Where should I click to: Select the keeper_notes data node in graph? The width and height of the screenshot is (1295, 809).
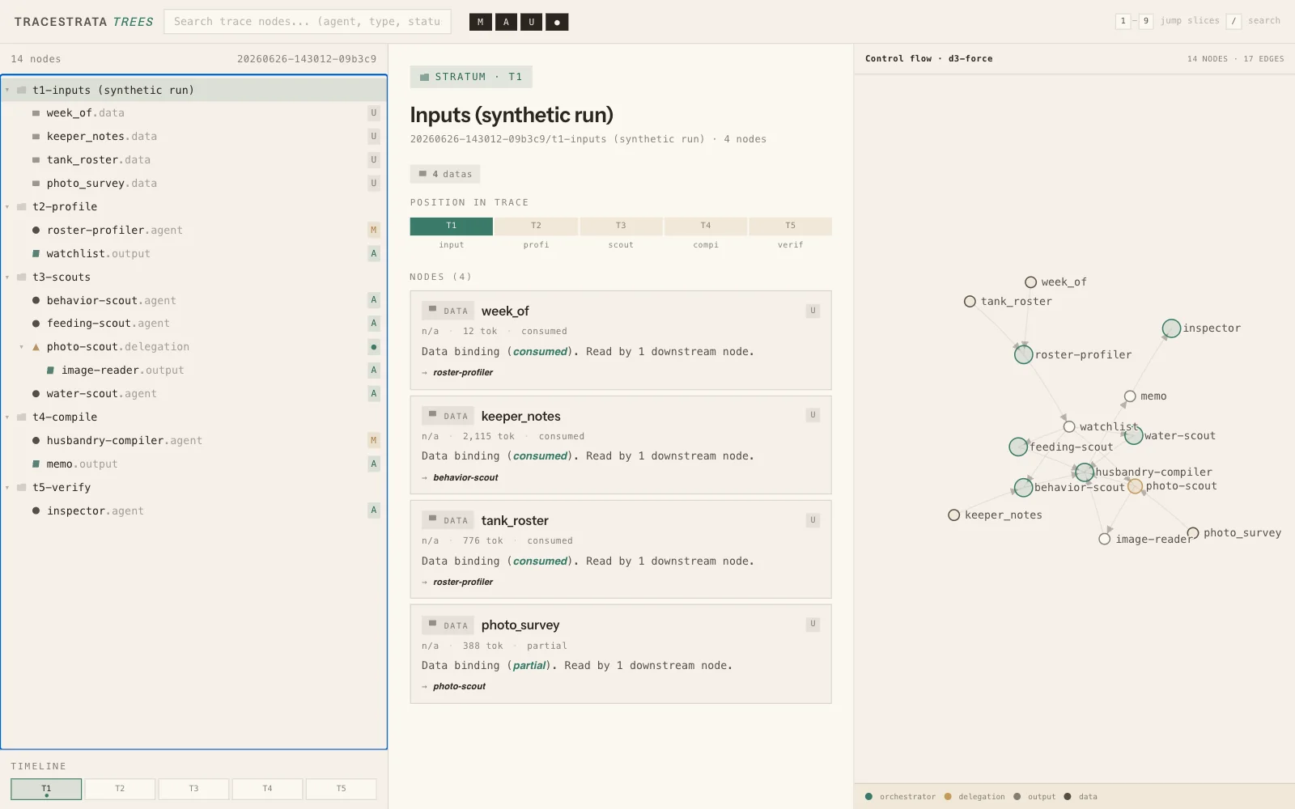954,515
